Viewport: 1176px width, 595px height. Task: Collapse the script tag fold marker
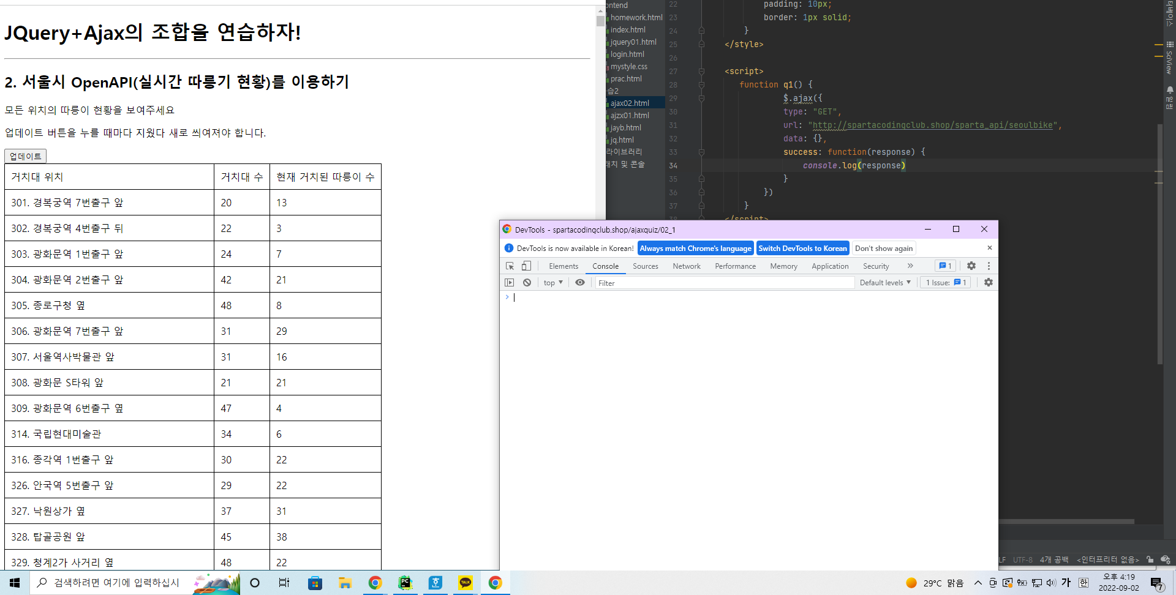701,71
